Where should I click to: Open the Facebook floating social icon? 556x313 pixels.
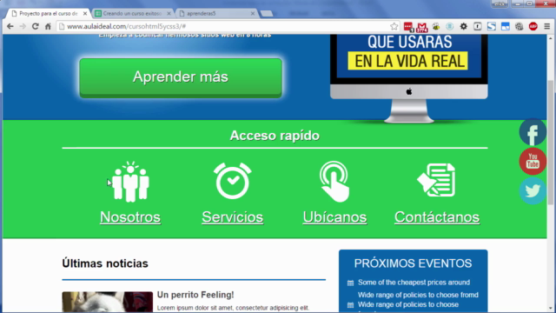[533, 132]
